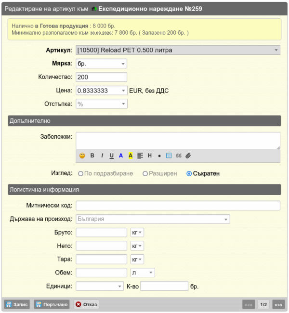Apply underline formatting in notes
Screen dimensions: 289x313
coord(112,156)
